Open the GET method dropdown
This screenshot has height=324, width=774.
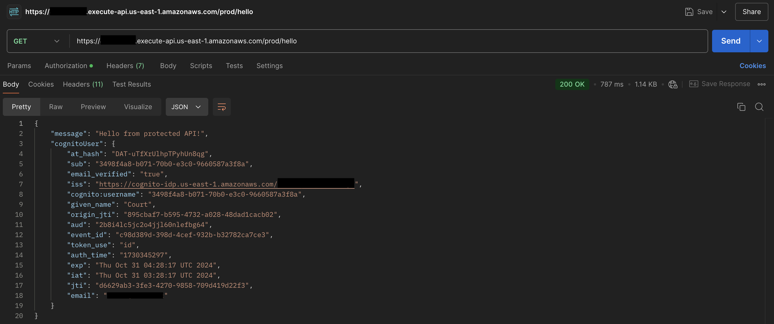point(37,41)
